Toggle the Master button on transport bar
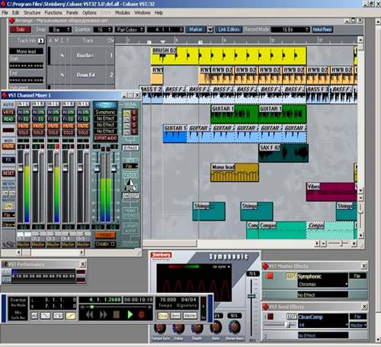This screenshot has height=347, width=381. 190,316
